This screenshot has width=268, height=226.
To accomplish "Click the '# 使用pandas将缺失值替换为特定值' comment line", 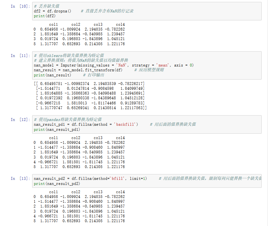I will (x=67, y=120).
